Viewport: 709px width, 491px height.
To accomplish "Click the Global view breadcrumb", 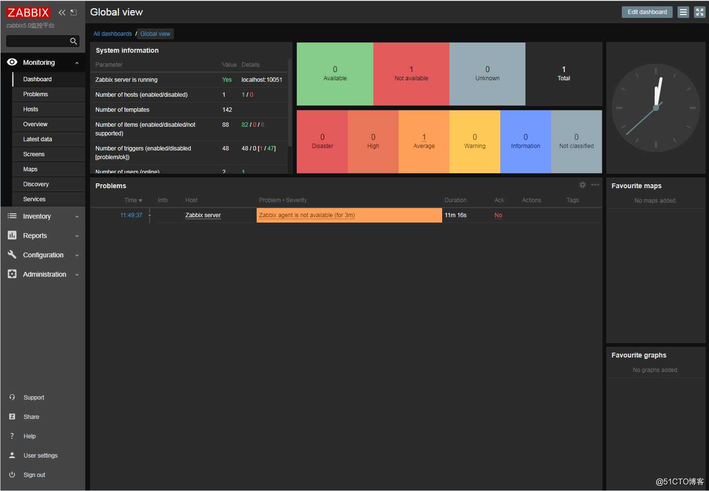I will click(x=155, y=34).
